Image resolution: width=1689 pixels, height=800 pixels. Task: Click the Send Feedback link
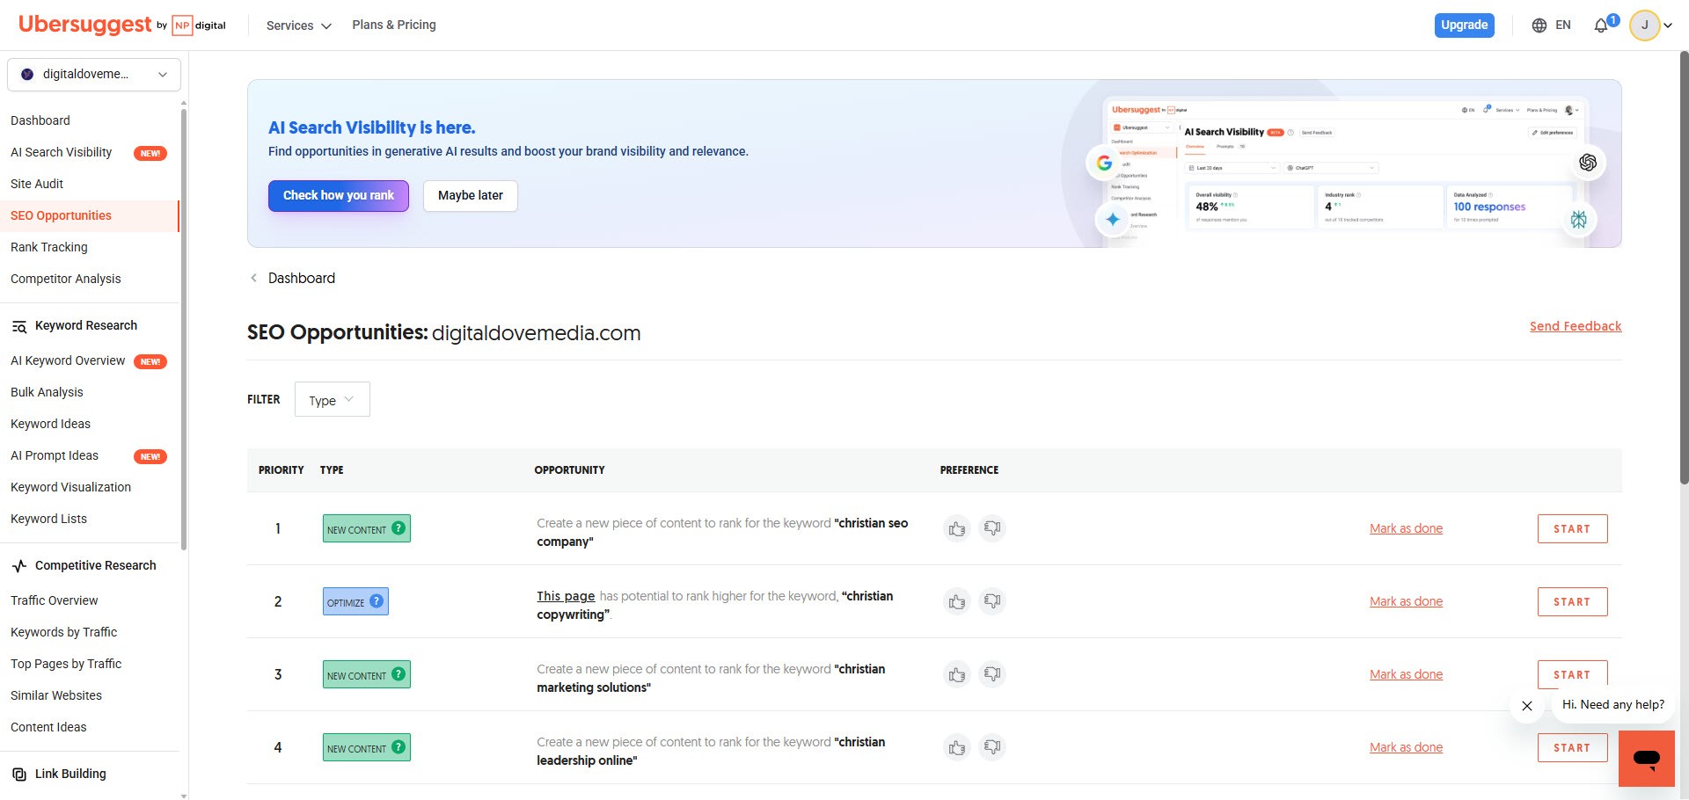[x=1576, y=326]
